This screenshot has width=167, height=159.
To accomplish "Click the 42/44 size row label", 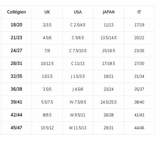I will 16,115.
